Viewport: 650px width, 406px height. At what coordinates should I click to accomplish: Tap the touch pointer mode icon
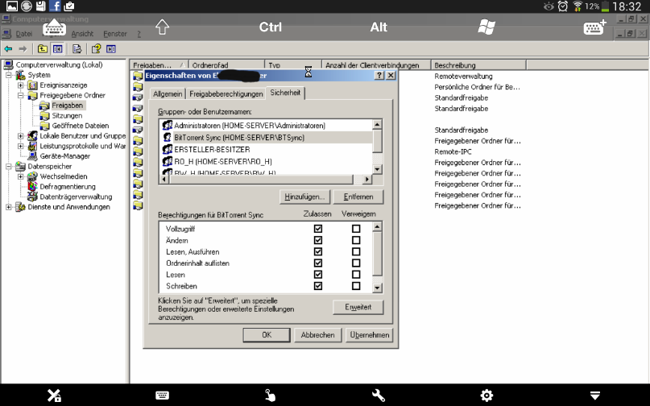270,396
